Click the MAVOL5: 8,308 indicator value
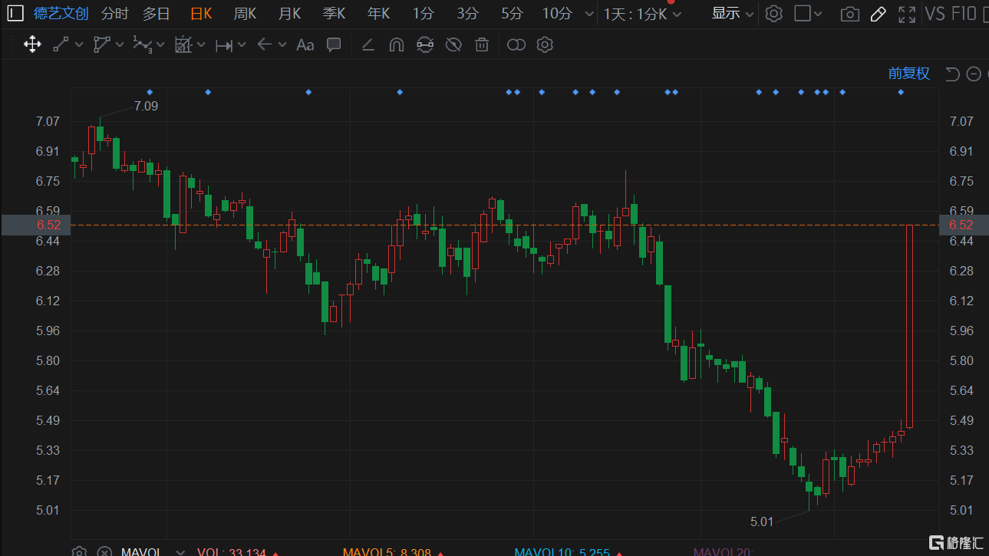The image size is (989, 556). pos(387,551)
